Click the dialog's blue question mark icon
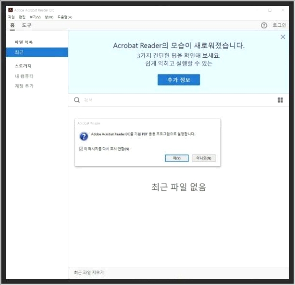295x285 pixels. (84, 136)
